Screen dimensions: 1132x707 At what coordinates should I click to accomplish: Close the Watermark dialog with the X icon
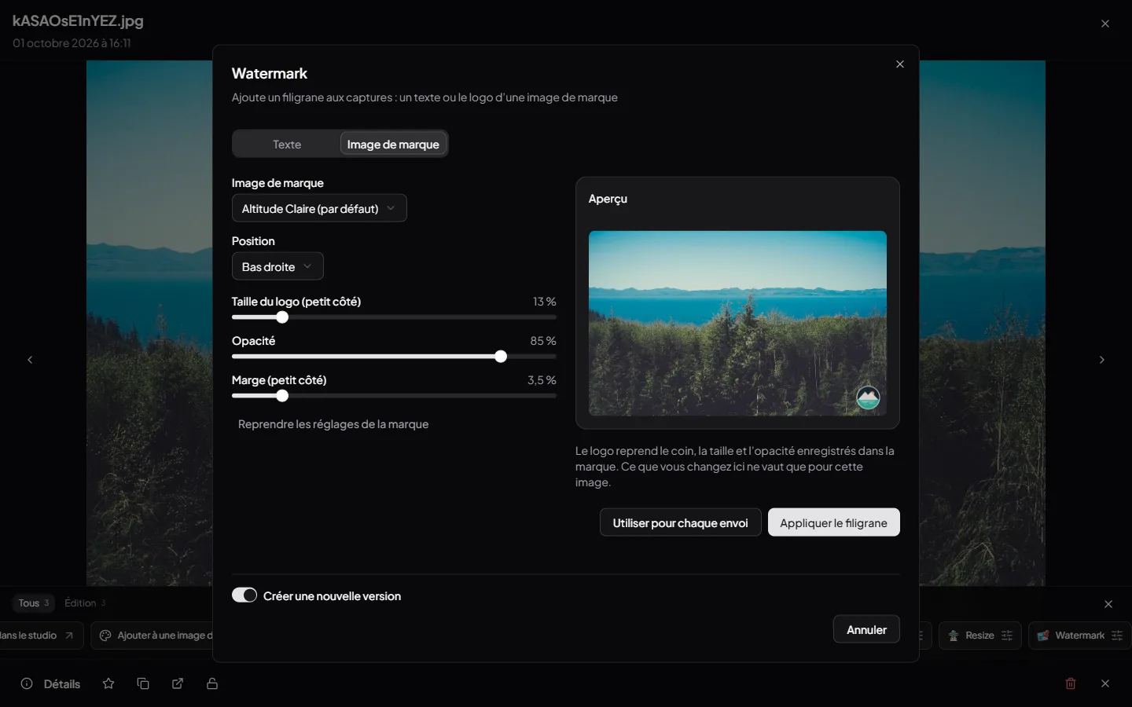[x=900, y=64]
